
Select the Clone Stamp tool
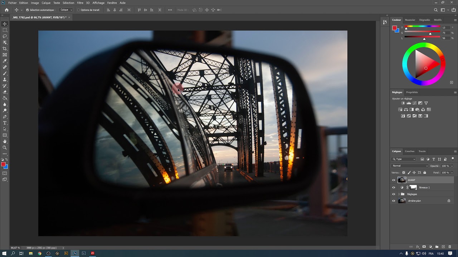pos(5,80)
